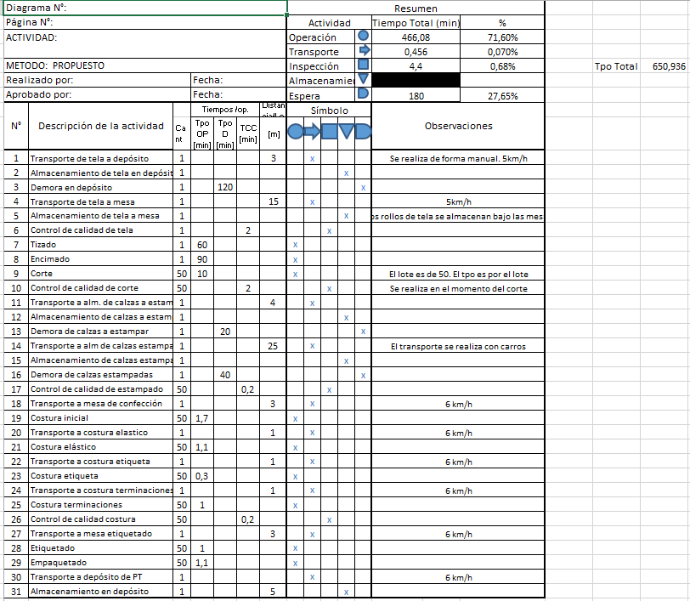
Task: Select the Operación total 466,08 cell
Action: click(416, 37)
